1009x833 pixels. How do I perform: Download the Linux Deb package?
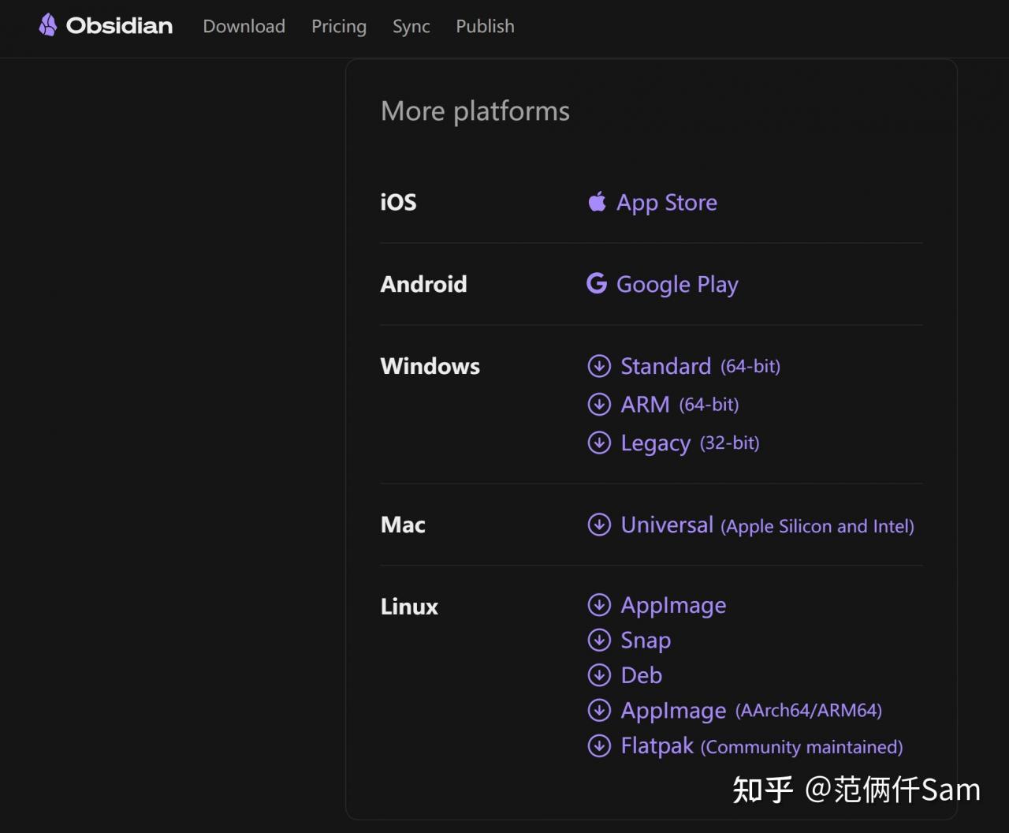[641, 675]
